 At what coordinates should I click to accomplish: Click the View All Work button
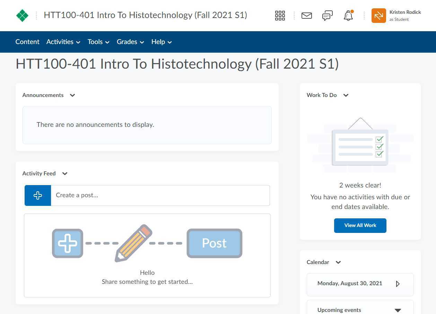[360, 226]
